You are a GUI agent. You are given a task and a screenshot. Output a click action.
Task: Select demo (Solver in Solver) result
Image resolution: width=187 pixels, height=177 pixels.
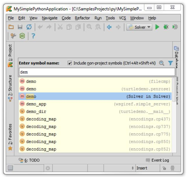coord(95,96)
